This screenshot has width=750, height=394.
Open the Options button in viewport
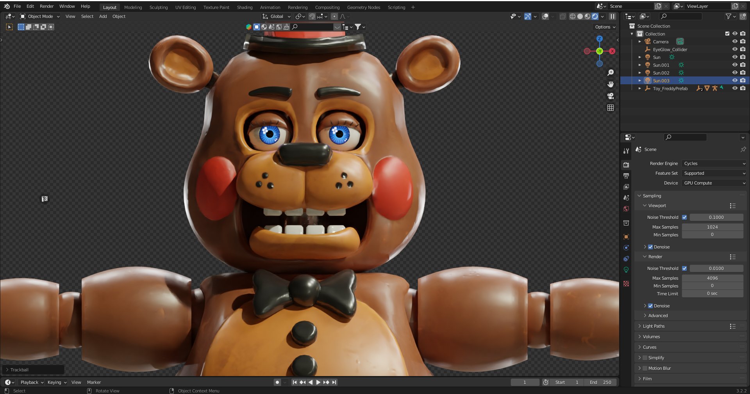point(605,27)
